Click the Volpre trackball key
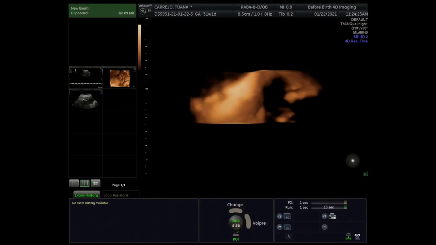The width and height of the screenshot is (436, 245). pos(248,221)
